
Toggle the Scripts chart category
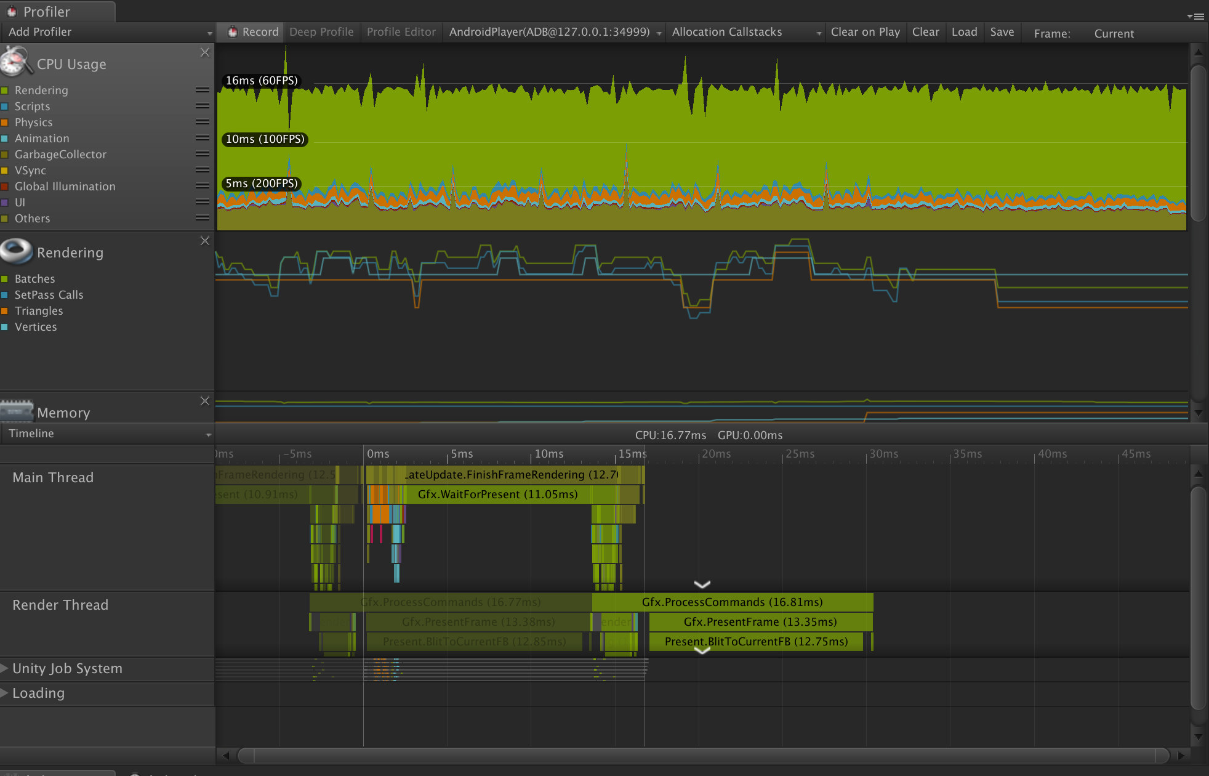4,107
